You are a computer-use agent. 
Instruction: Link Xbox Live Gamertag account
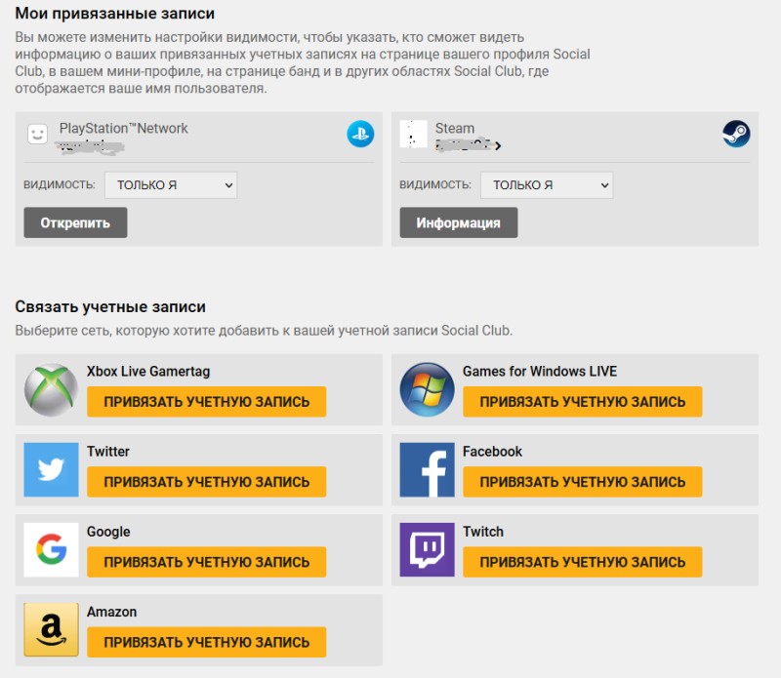click(207, 402)
